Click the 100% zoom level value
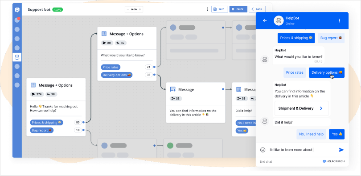The width and height of the screenshot is (361, 176). point(134,9)
